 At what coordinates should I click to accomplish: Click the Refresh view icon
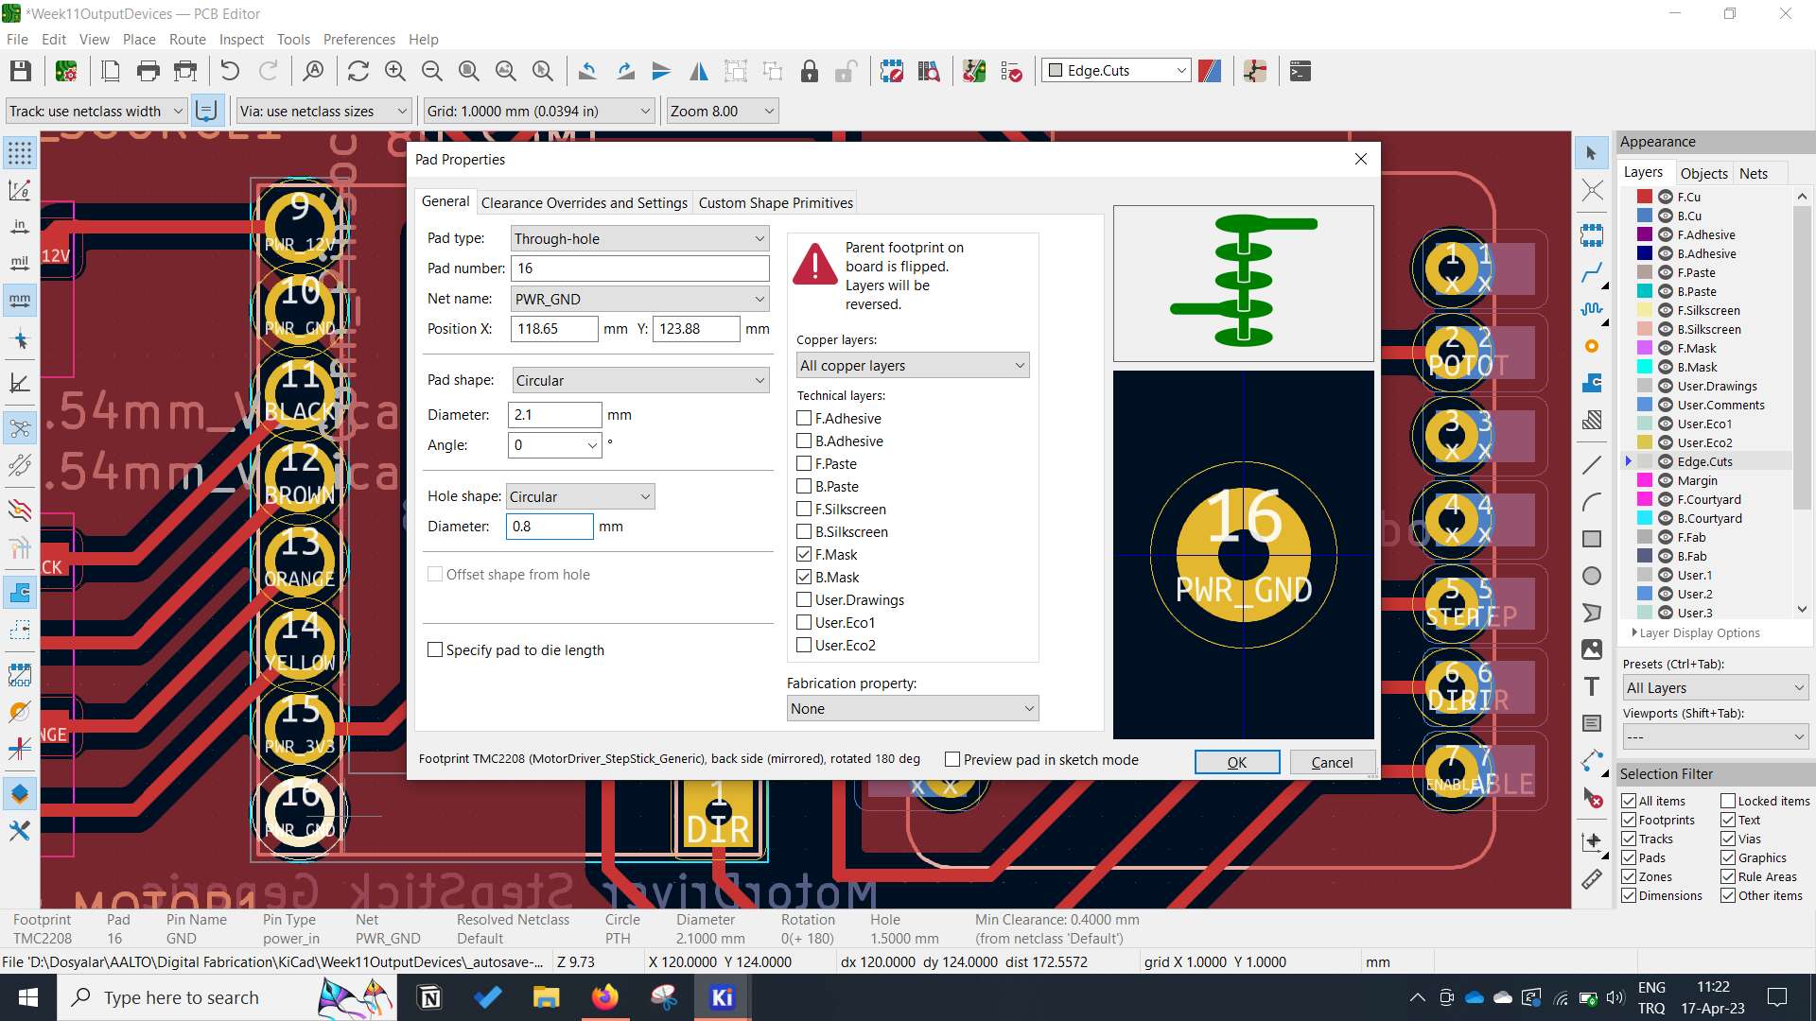click(358, 71)
